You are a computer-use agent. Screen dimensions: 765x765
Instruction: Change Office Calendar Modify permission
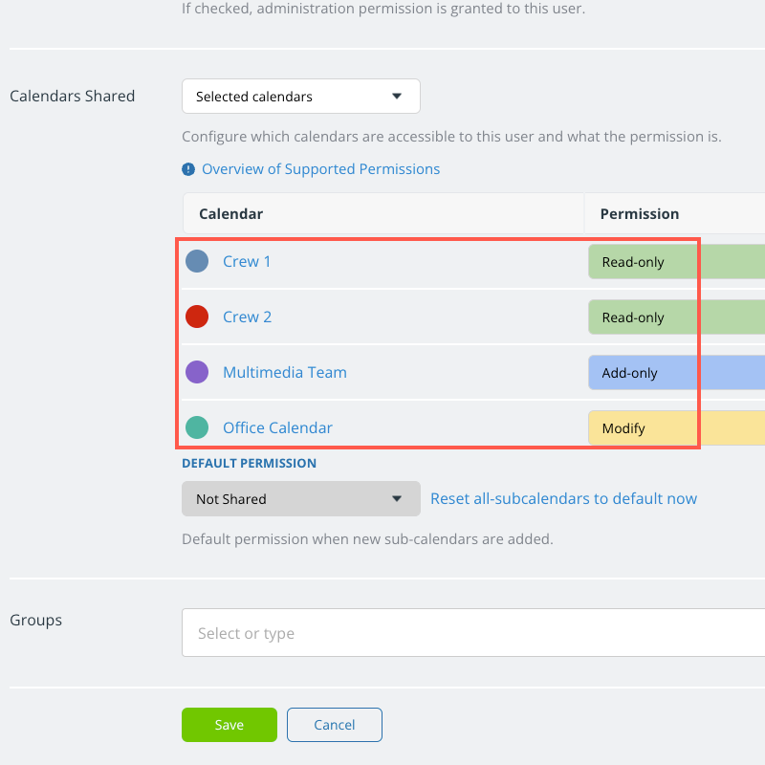[677, 427]
